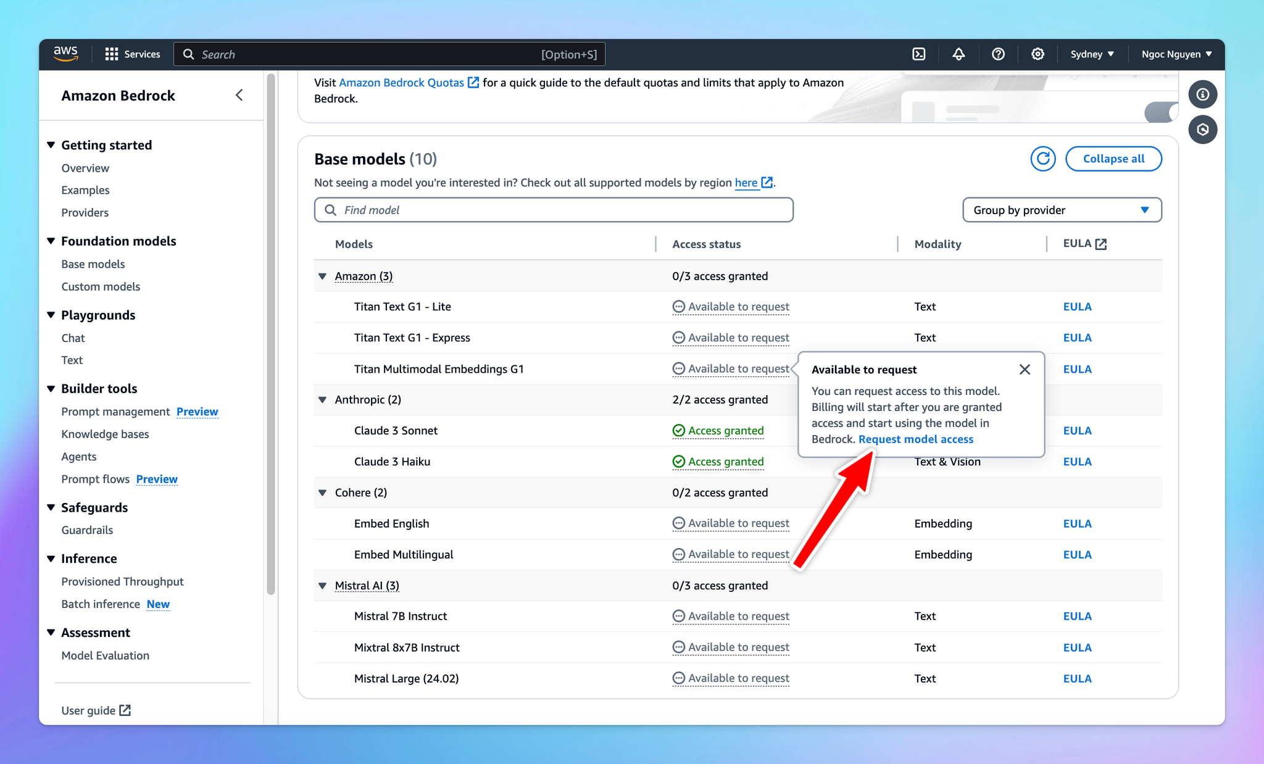
Task: Open the Services grid menu
Action: (133, 54)
